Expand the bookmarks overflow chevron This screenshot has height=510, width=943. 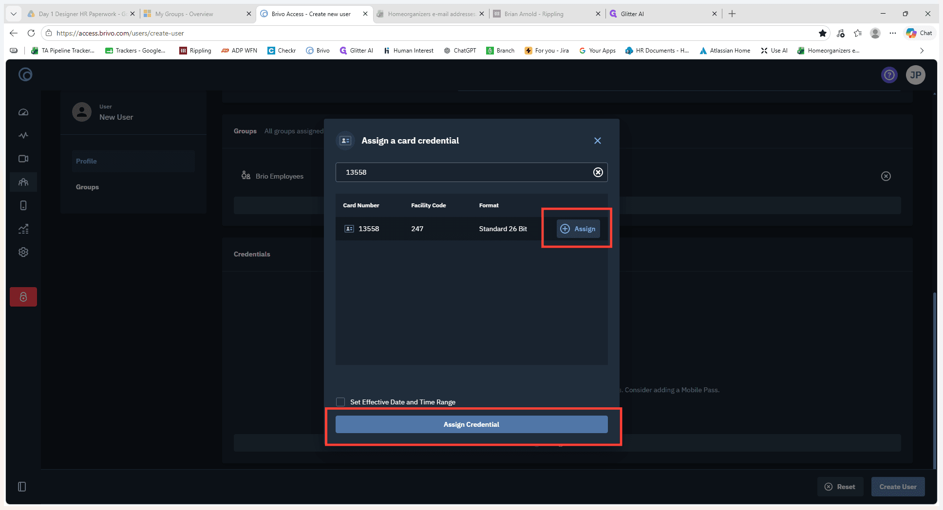[x=922, y=51]
